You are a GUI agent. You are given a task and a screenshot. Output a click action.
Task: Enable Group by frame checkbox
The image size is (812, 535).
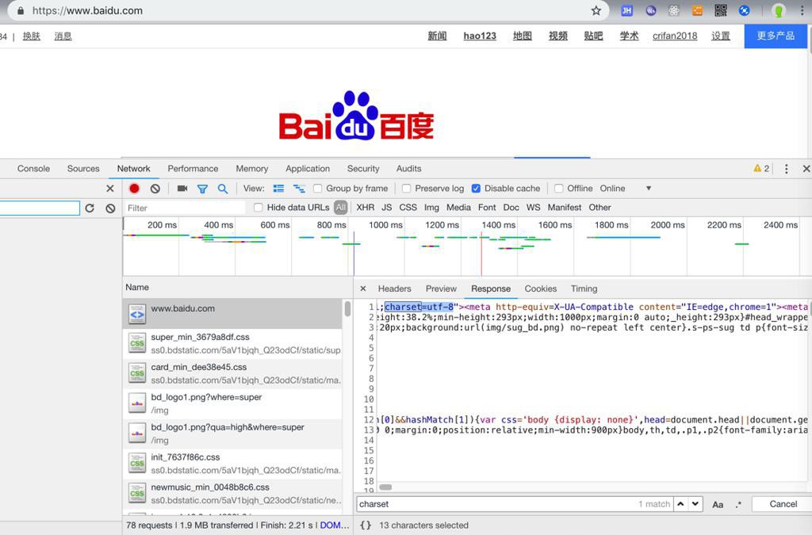click(317, 189)
